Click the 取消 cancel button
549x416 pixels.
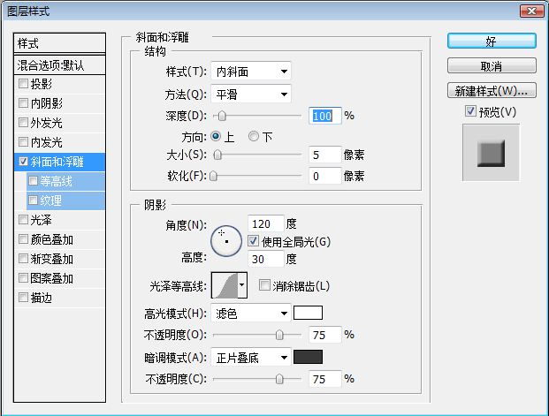(492, 65)
